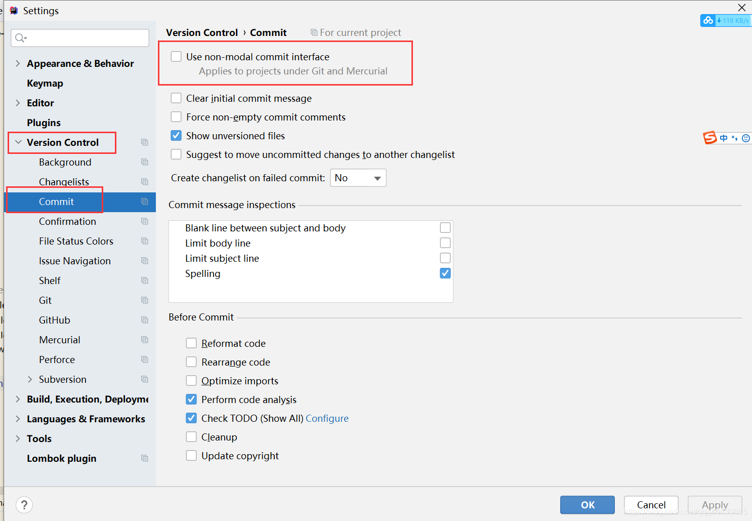Disable Spelling inspection checkbox
Screen dimensions: 752x521
(445, 273)
